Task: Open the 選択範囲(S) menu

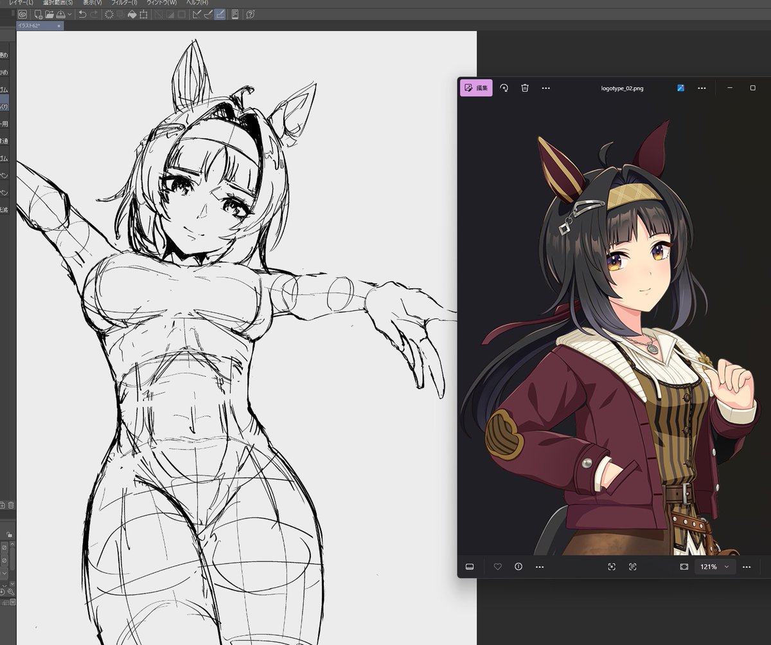Action: 58,3
